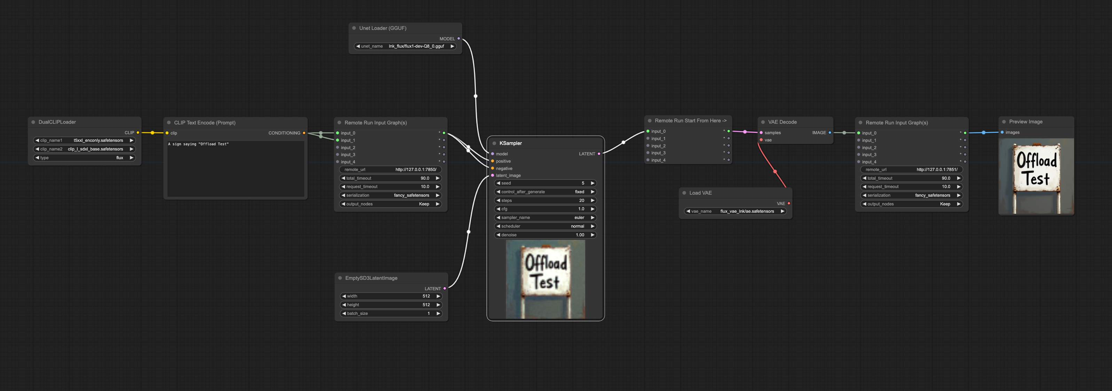The height and width of the screenshot is (391, 1112).
Task: Open the sampler_name dropdown showing euler
Action: (546, 217)
